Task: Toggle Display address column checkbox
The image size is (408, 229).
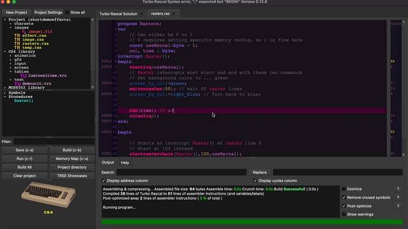Action: (x=103, y=181)
